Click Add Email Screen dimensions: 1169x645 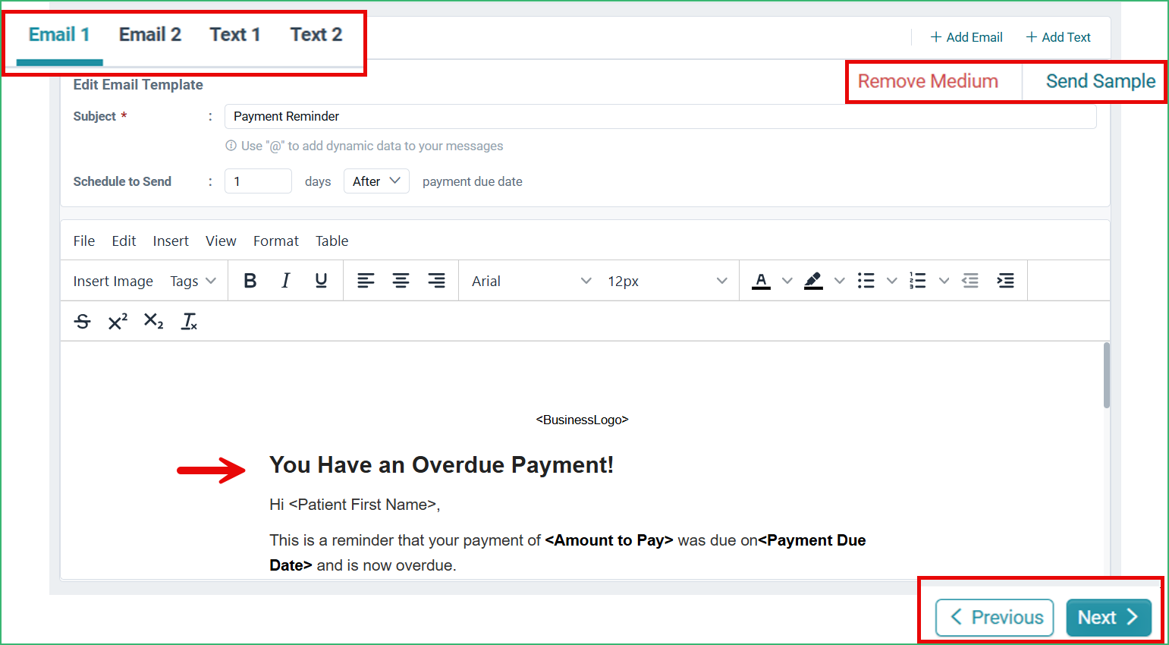[x=966, y=37]
